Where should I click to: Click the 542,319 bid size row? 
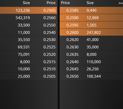pyautogui.click(x=28, y=18)
